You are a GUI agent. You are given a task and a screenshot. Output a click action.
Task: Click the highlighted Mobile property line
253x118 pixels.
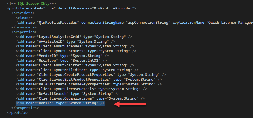[60, 103]
